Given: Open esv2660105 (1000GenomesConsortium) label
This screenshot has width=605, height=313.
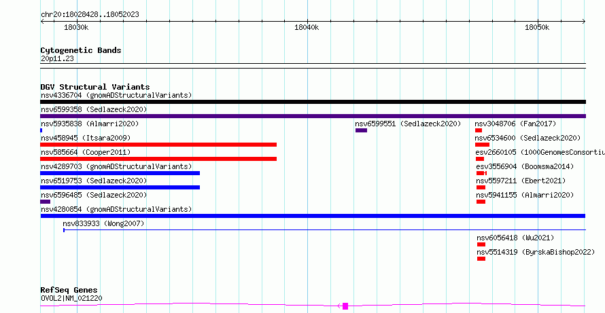Looking at the screenshot, I should [540, 152].
